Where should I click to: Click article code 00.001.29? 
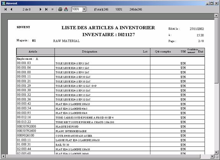pos(24,86)
